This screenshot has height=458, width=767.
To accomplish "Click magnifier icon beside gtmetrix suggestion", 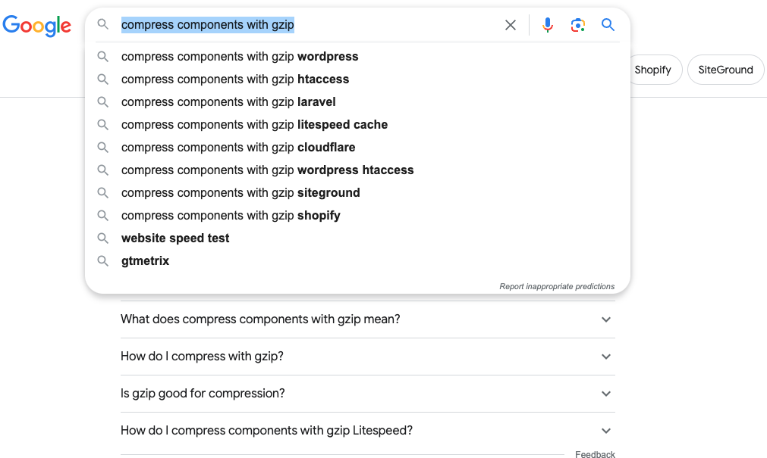I will [x=102, y=260].
